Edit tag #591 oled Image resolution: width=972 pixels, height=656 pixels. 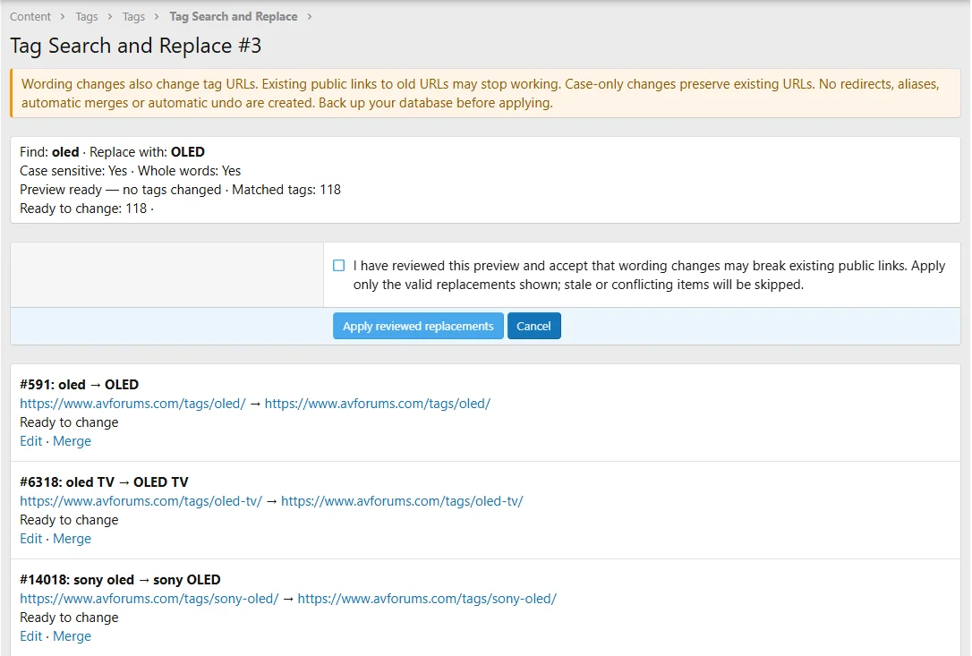click(x=31, y=441)
